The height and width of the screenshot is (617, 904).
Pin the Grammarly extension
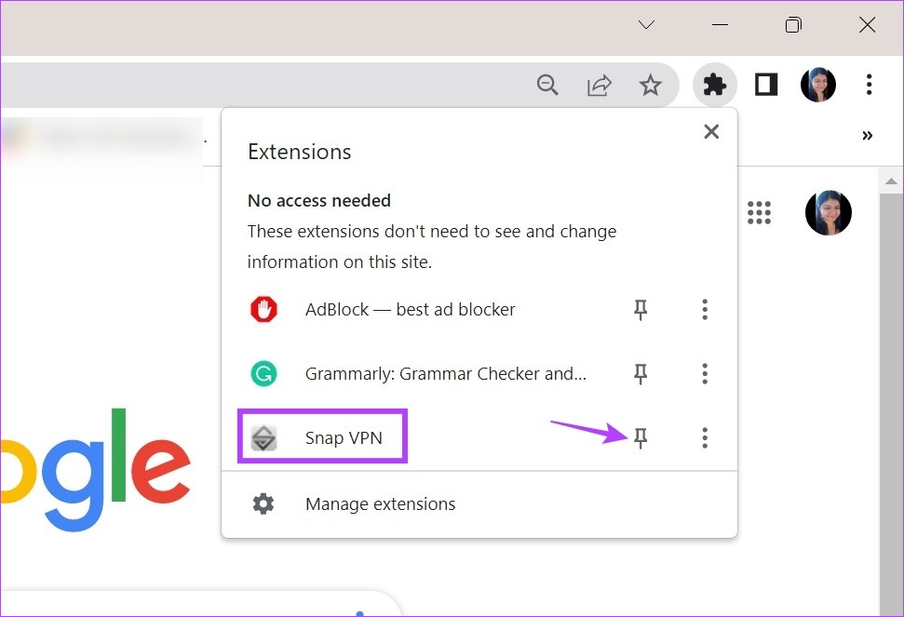[x=641, y=374]
